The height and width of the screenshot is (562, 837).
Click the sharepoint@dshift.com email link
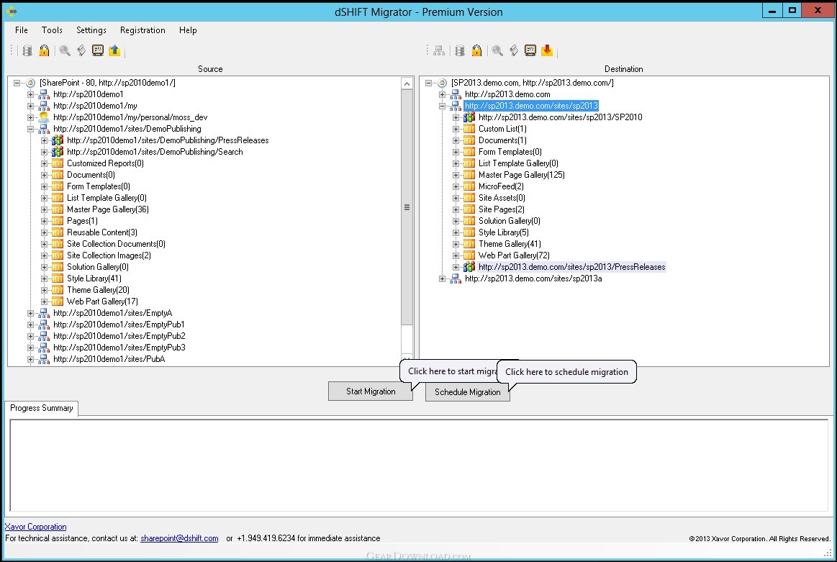(179, 538)
